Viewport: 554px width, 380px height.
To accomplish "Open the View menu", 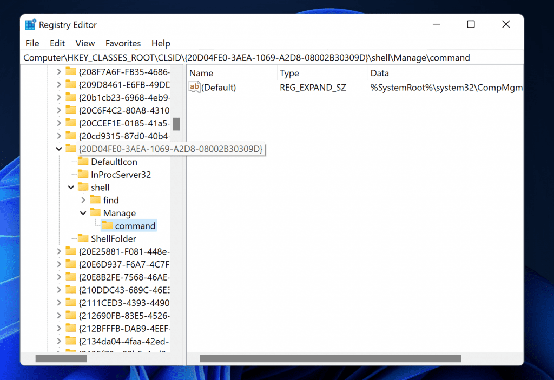I will tap(85, 43).
